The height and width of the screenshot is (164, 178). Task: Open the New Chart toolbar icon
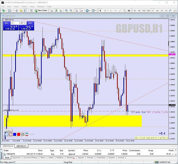point(3,11)
